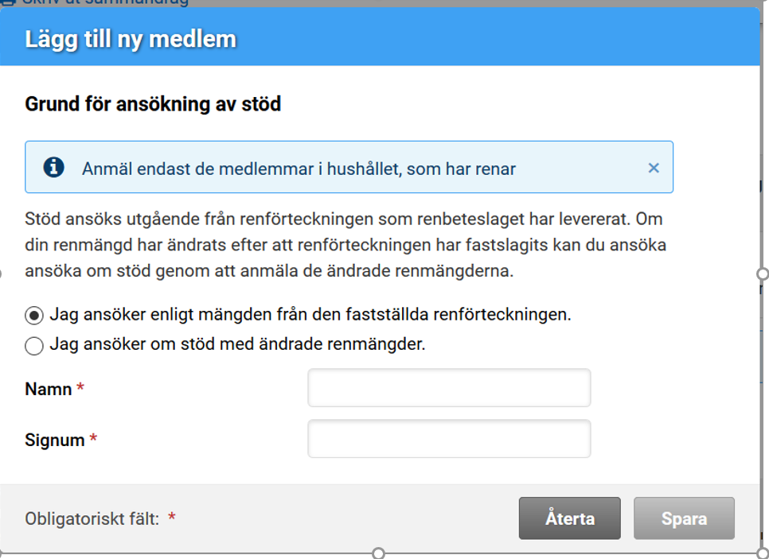Click the 'Lägg till ny medlem' dialog header
Viewport: 769px width, 559px height.
131,39
